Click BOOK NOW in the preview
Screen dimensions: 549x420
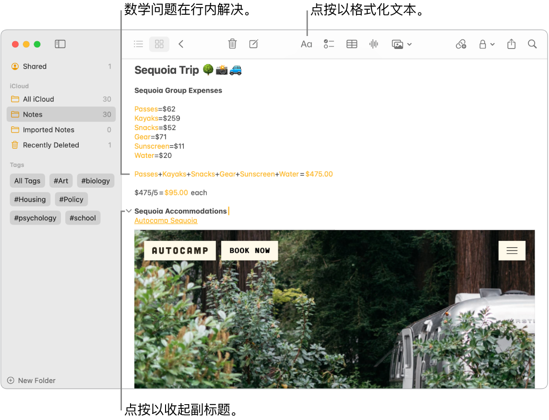coord(250,251)
